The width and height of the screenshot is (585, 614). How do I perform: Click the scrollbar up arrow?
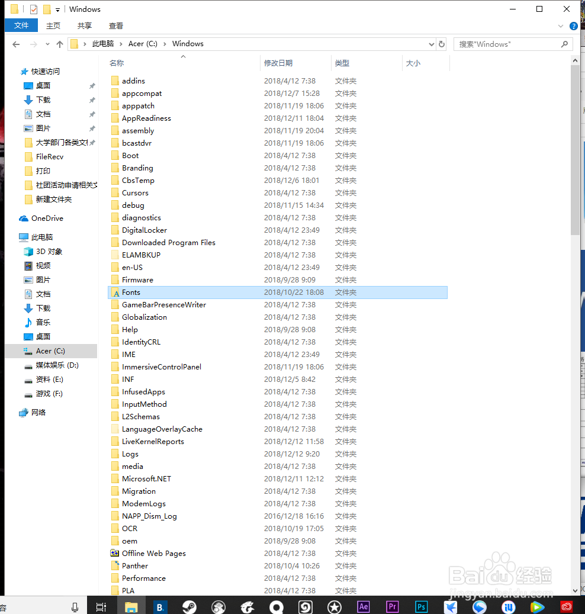tap(575, 61)
